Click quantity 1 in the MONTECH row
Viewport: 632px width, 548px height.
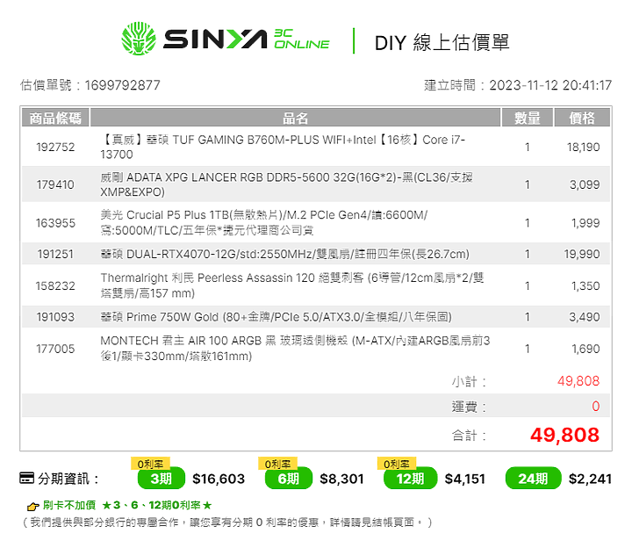(528, 349)
